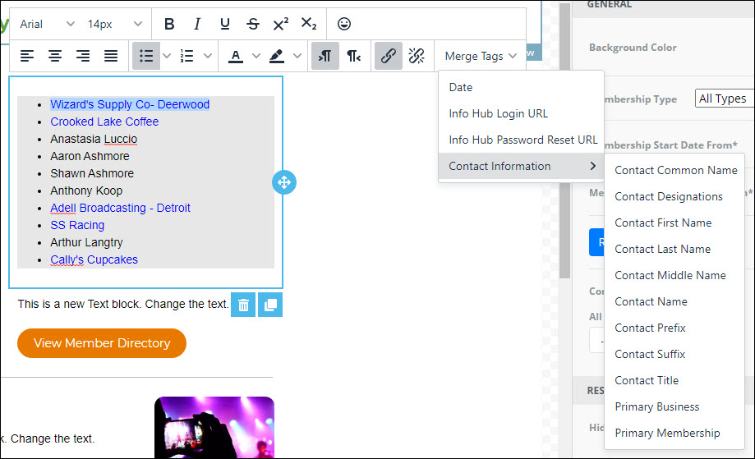The width and height of the screenshot is (755, 459).
Task: Open SS Racing link
Action: (x=77, y=225)
